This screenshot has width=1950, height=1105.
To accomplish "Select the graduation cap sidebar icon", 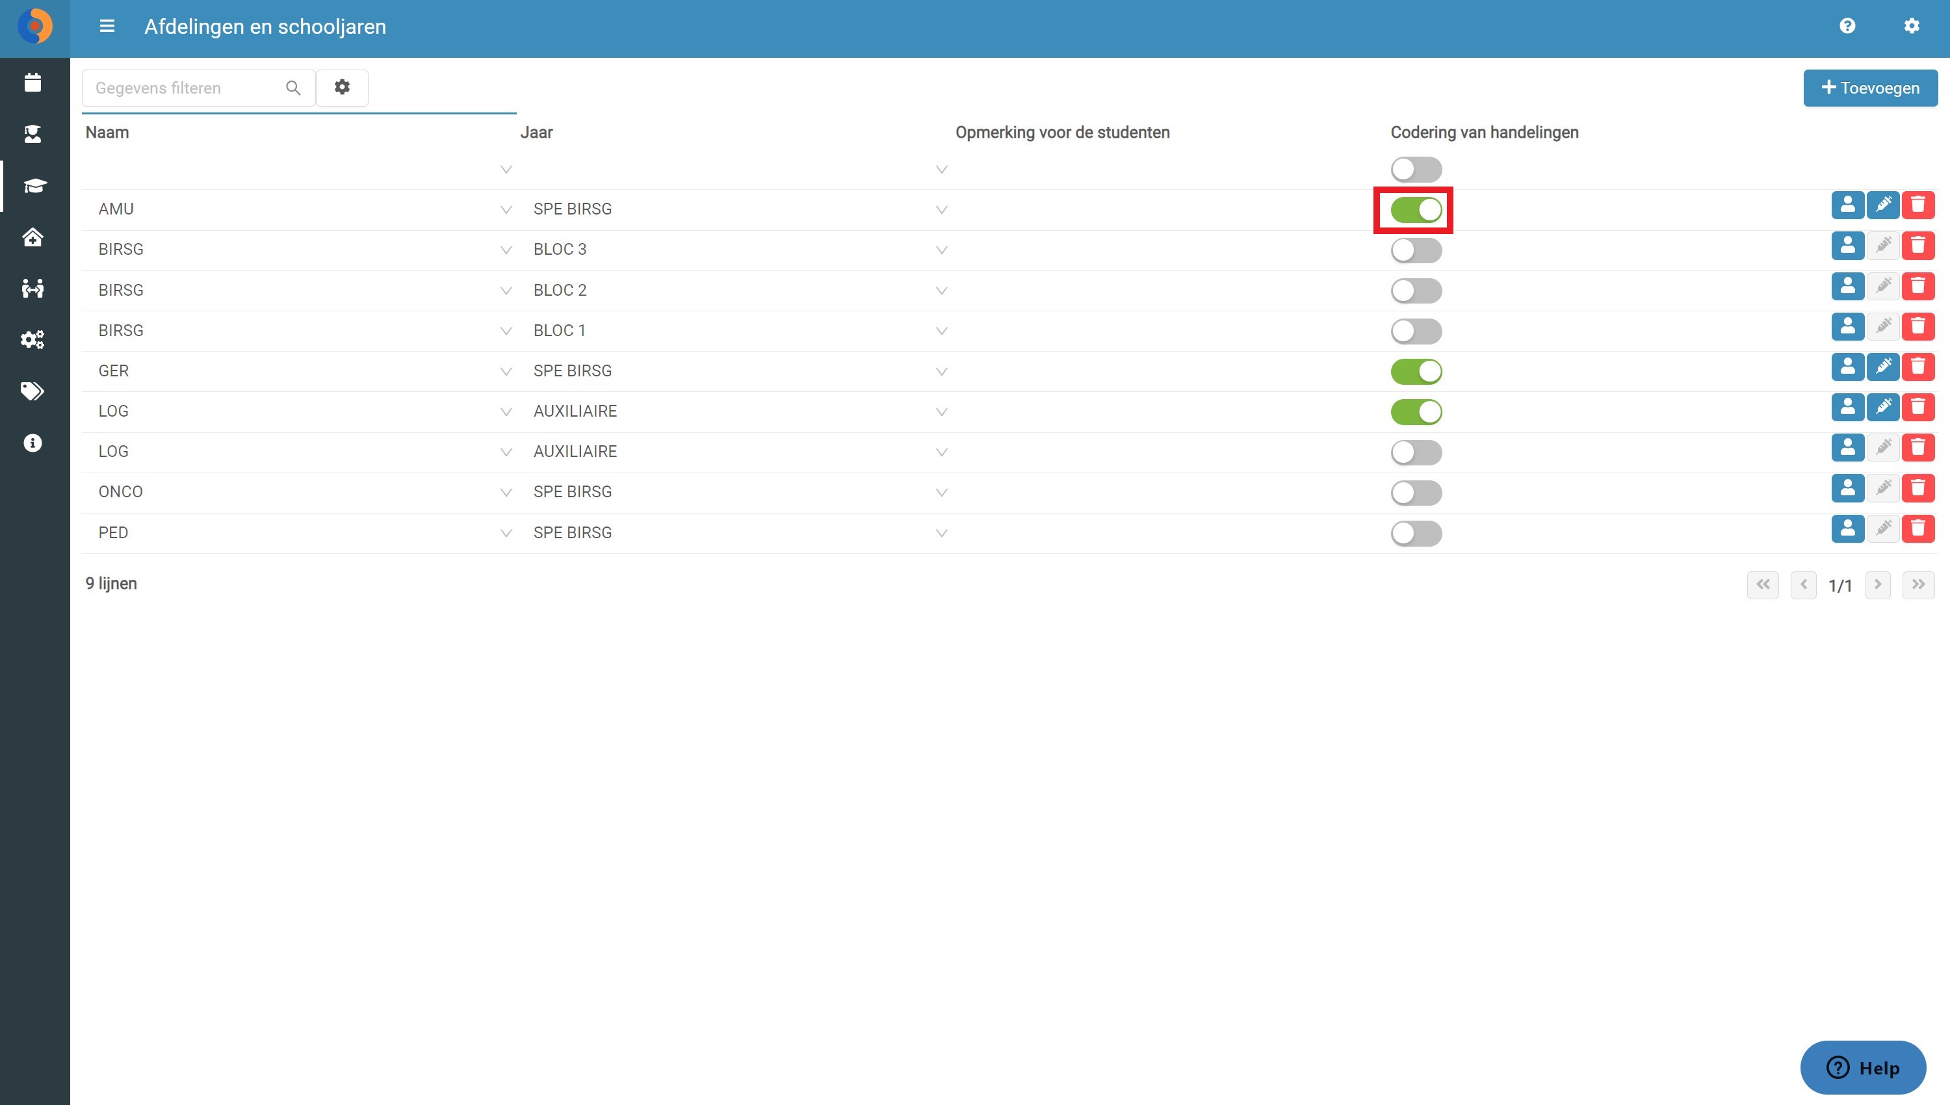I will pos(34,186).
